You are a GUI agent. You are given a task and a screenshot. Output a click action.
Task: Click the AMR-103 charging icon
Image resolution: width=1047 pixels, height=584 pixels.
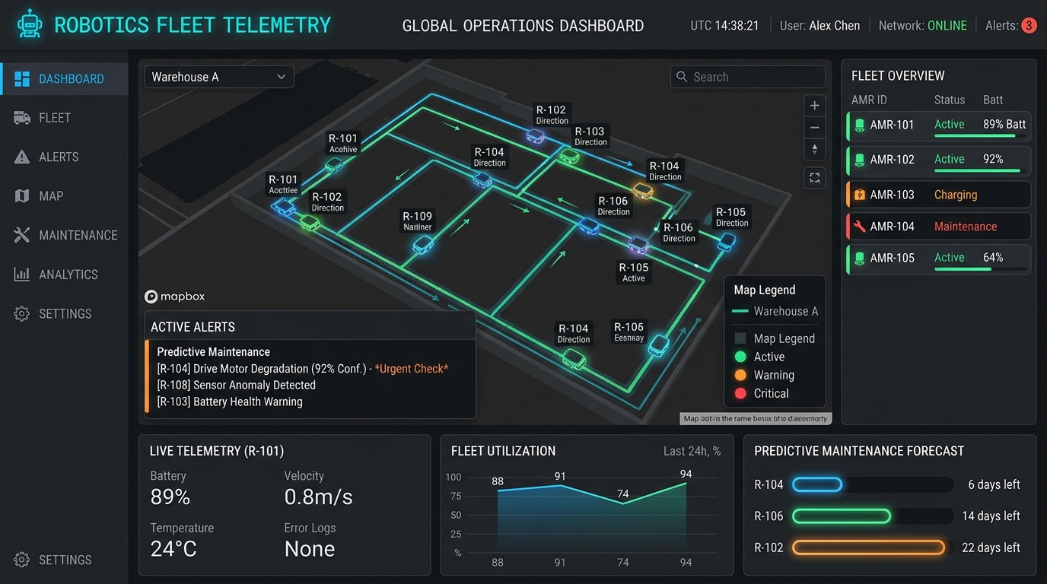coord(860,195)
